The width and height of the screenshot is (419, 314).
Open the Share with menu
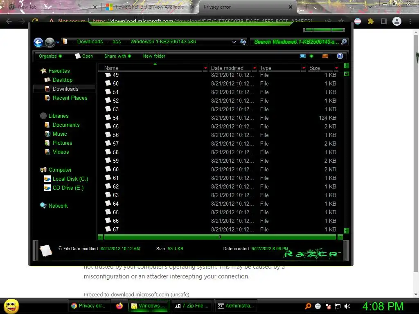(117, 56)
